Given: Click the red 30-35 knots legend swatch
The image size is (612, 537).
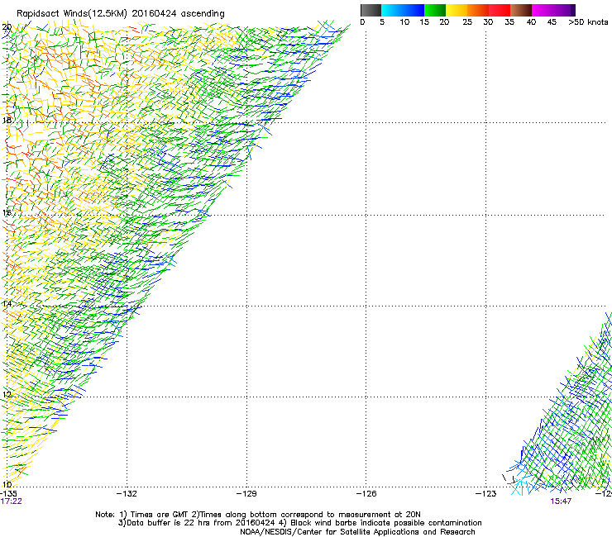Looking at the screenshot, I should [500, 10].
